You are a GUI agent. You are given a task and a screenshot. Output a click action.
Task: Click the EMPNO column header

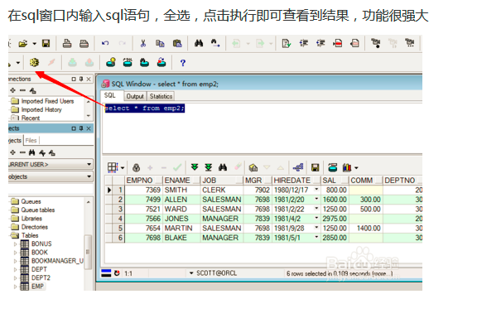tap(143, 181)
